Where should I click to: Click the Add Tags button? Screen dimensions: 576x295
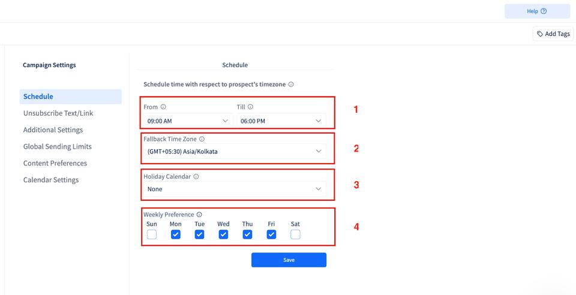click(553, 34)
